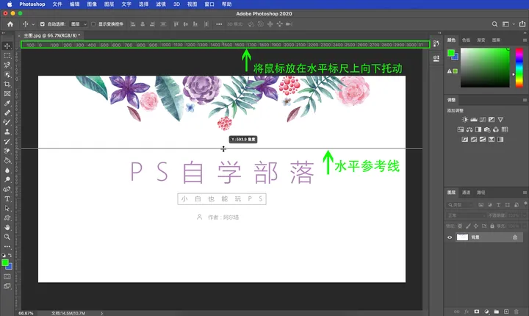Select the Object Selection tool
The height and width of the screenshot is (316, 529).
pyautogui.click(x=7, y=75)
